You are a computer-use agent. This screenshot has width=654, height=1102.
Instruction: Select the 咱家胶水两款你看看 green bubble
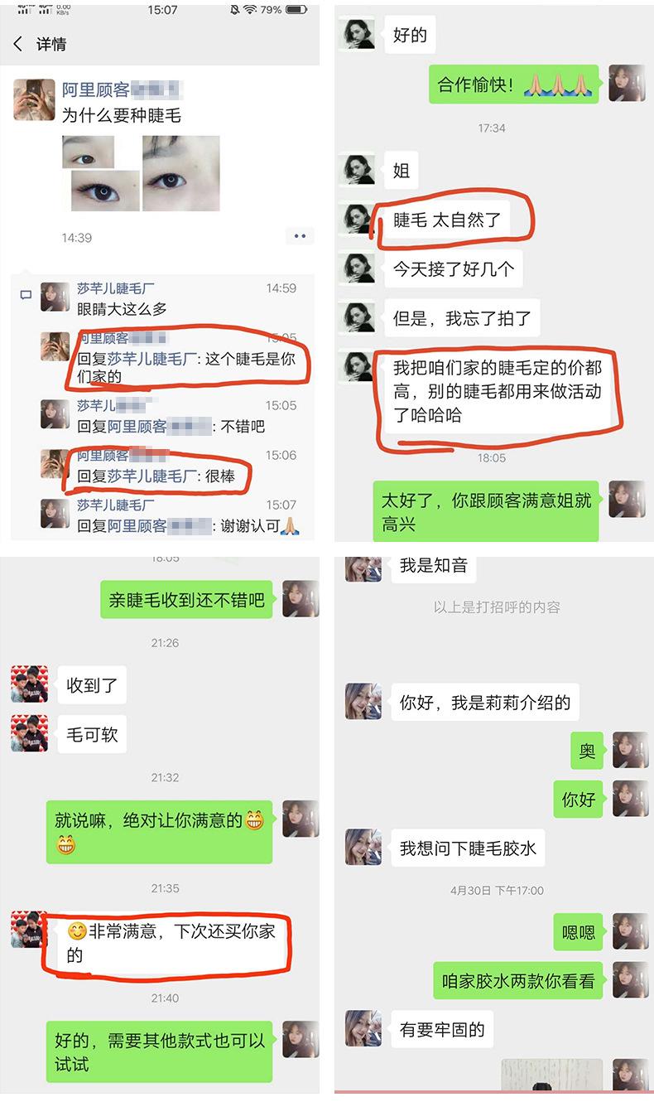518,980
